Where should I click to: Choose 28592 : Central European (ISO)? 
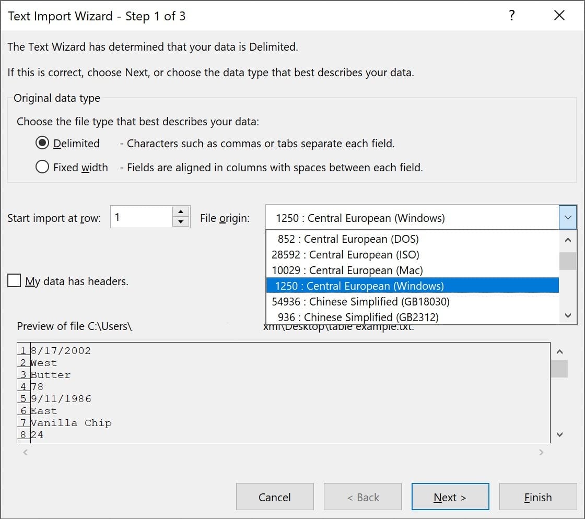pos(345,255)
